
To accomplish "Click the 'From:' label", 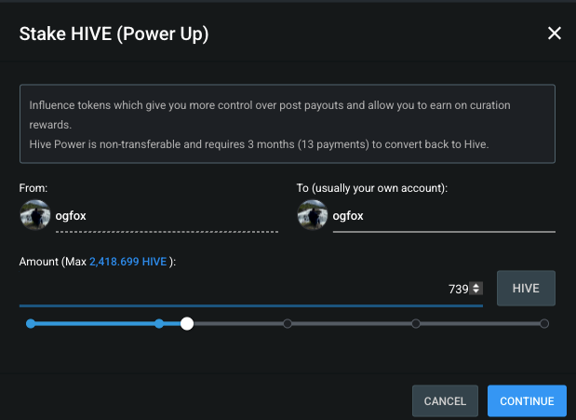I will 33,188.
